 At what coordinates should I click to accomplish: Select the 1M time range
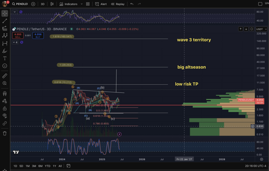[28, 166]
